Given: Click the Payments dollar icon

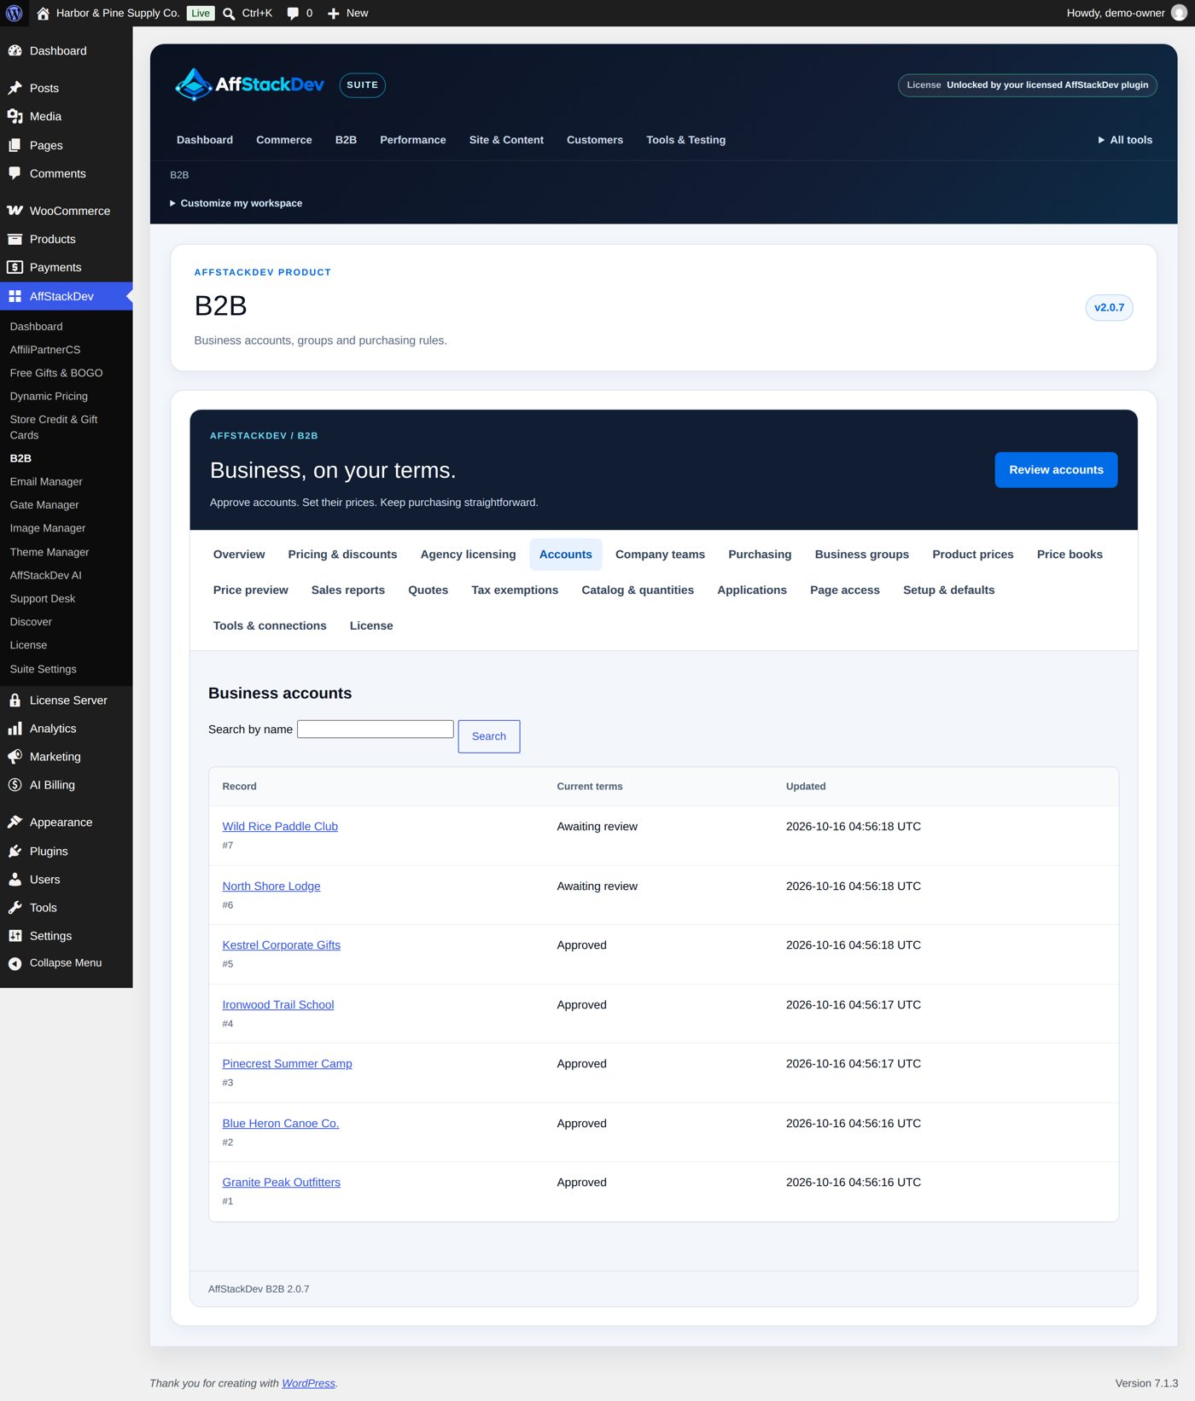Looking at the screenshot, I should (x=15, y=267).
